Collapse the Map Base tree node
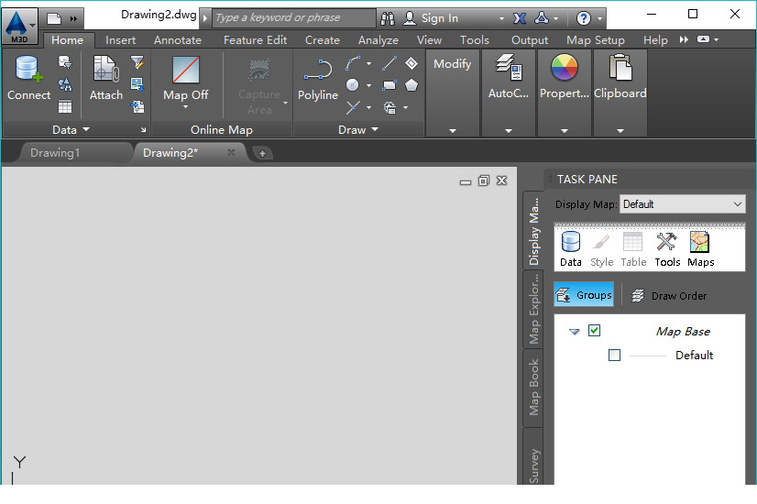 (574, 332)
